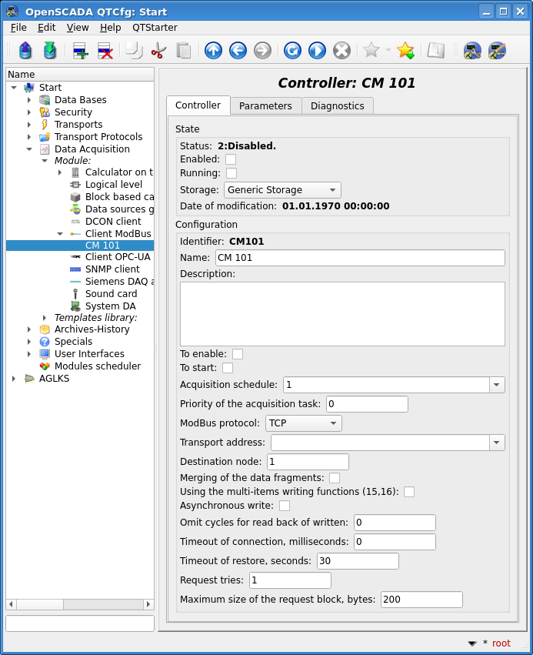Select the Client OPC-UA tree item
This screenshot has height=655, width=533.
pos(118,257)
